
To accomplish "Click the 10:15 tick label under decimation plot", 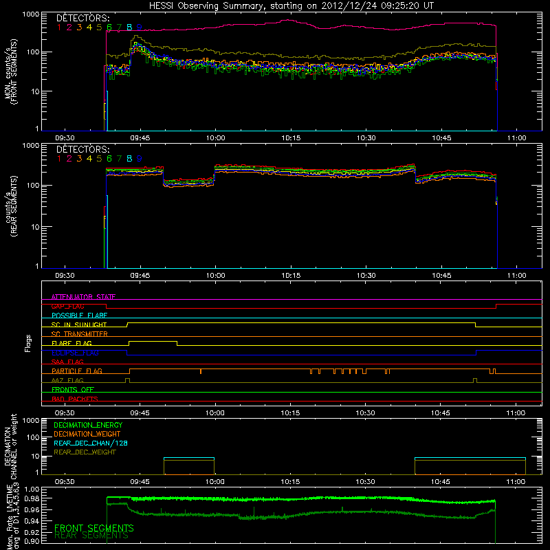I will (x=290, y=482).
